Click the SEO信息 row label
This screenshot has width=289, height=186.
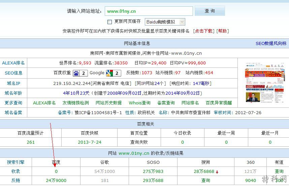[x=13, y=73]
